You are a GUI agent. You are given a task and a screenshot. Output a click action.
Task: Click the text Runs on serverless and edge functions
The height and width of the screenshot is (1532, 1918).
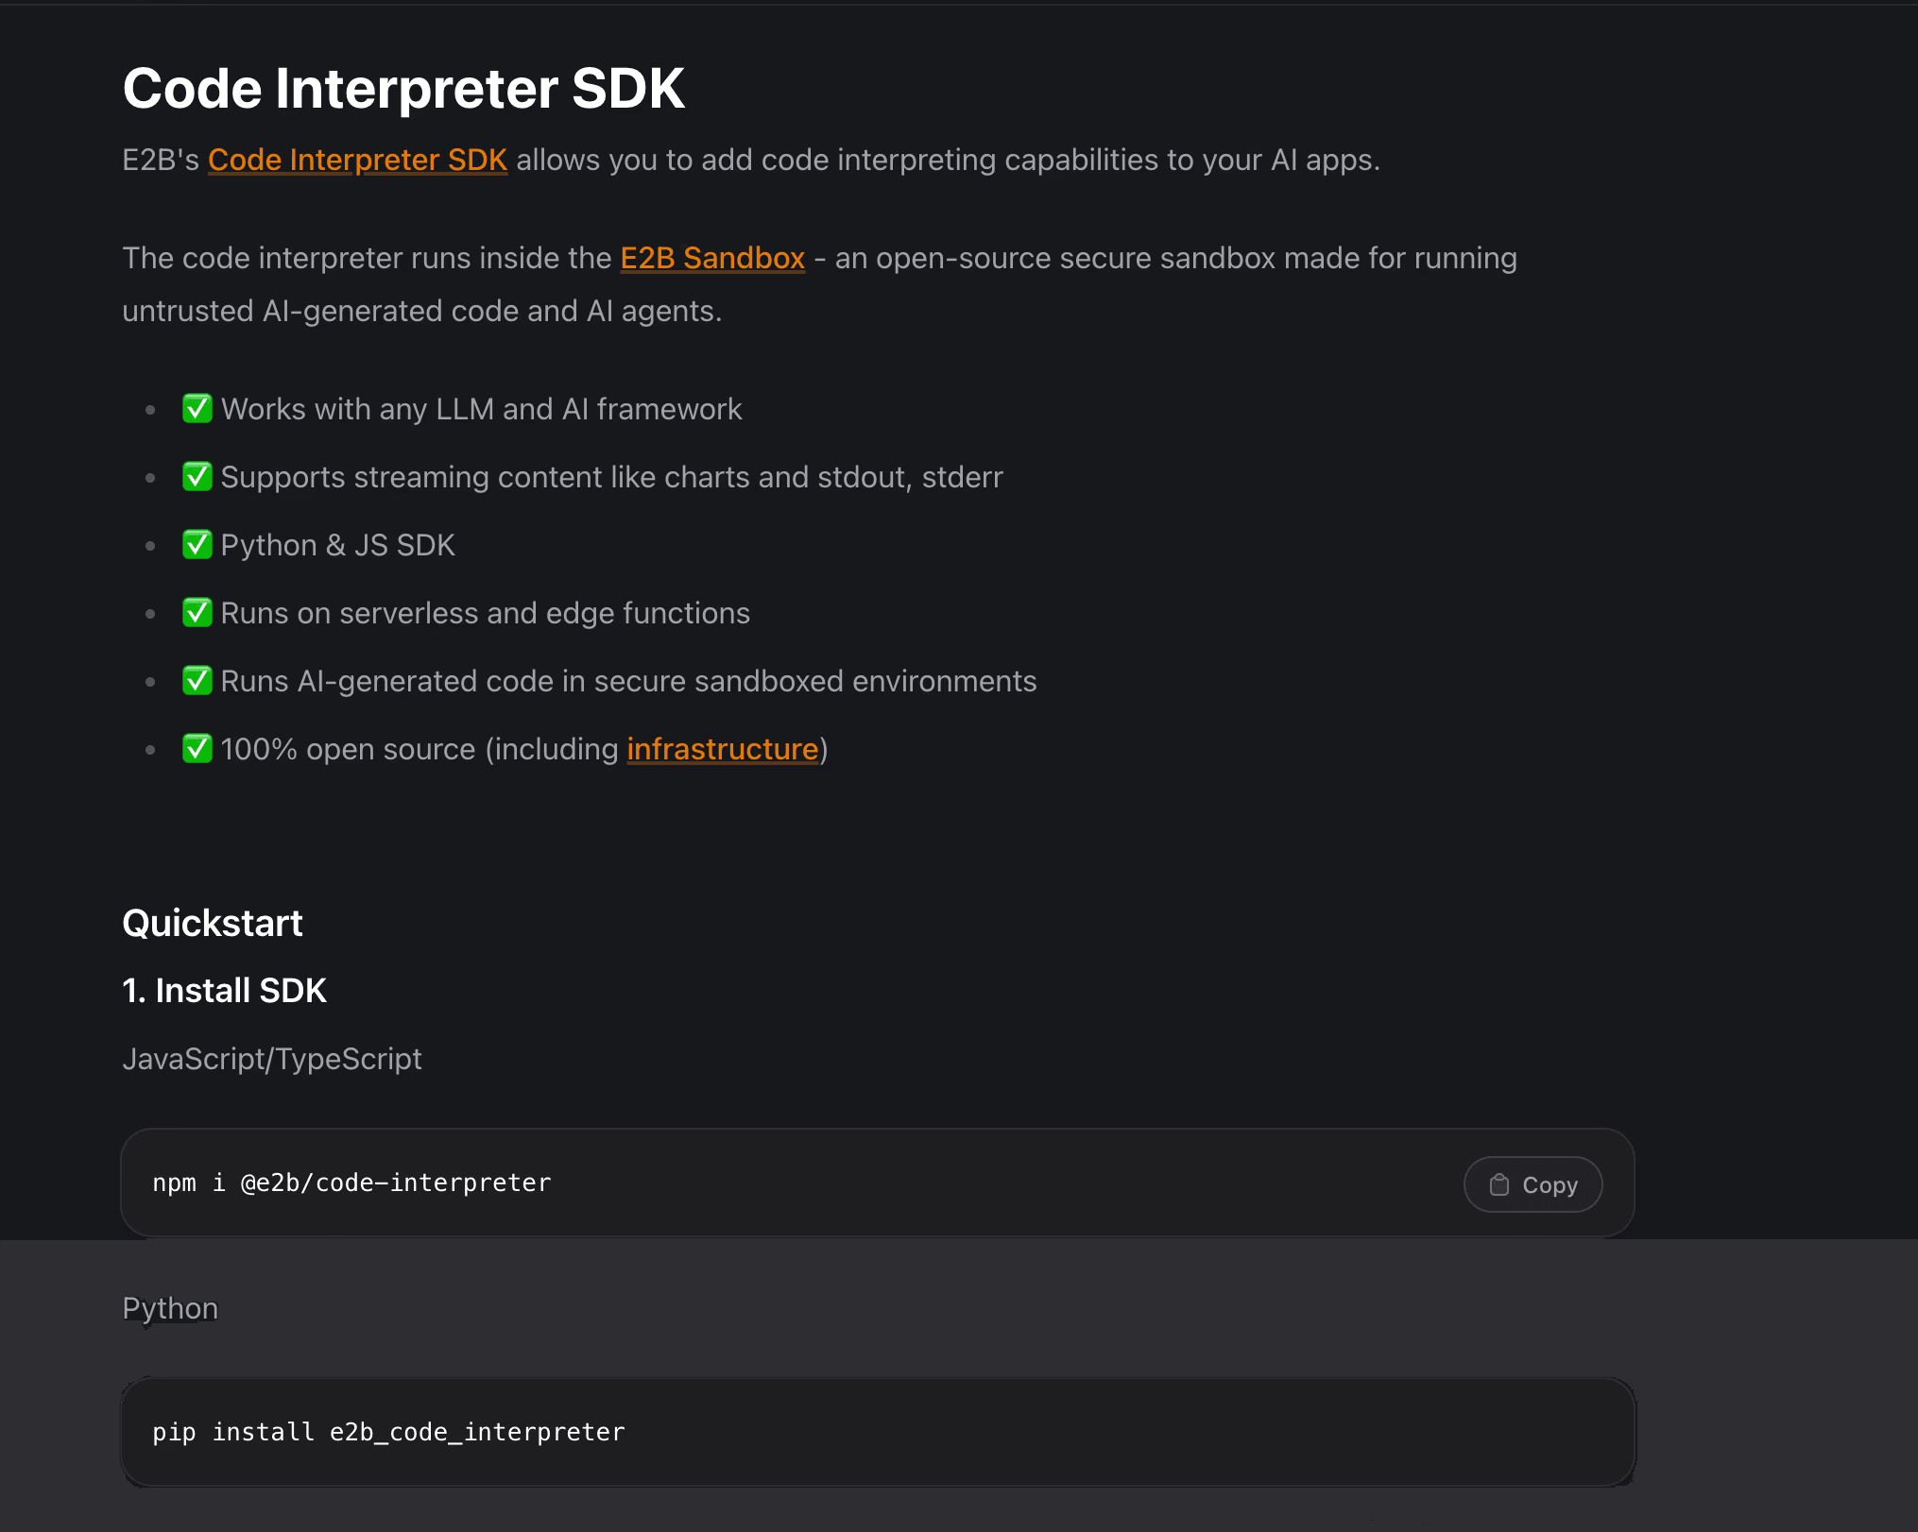coord(486,613)
